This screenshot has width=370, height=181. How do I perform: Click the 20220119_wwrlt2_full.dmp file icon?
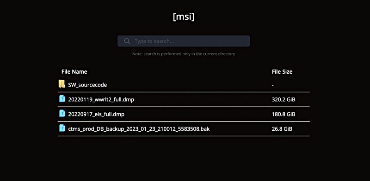[62, 99]
